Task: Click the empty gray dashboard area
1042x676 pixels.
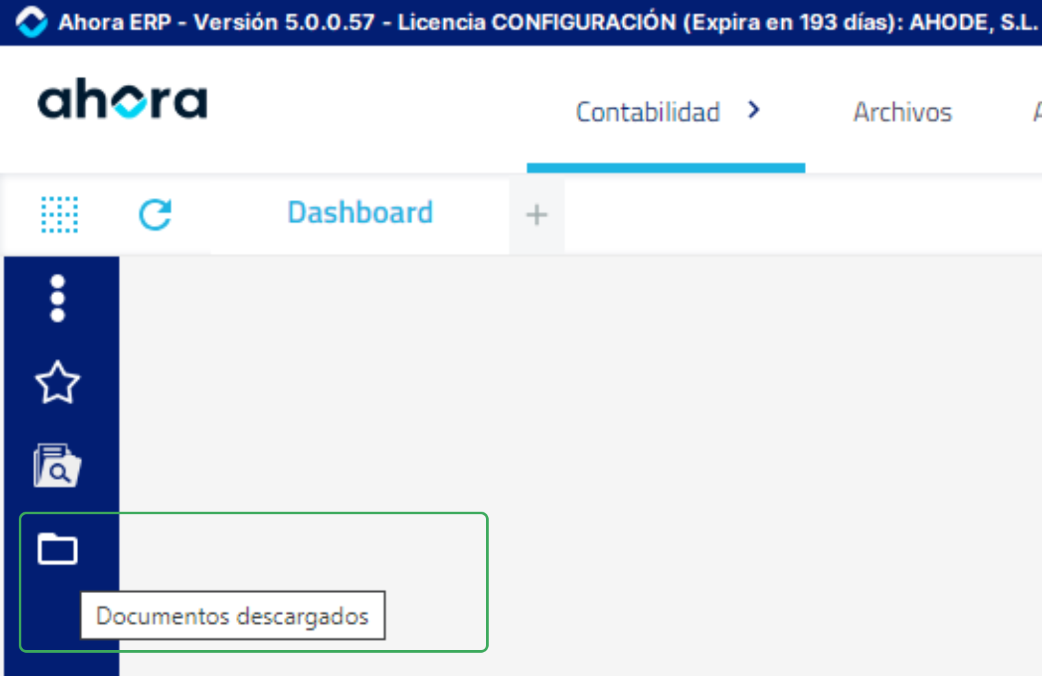Action: point(582,453)
